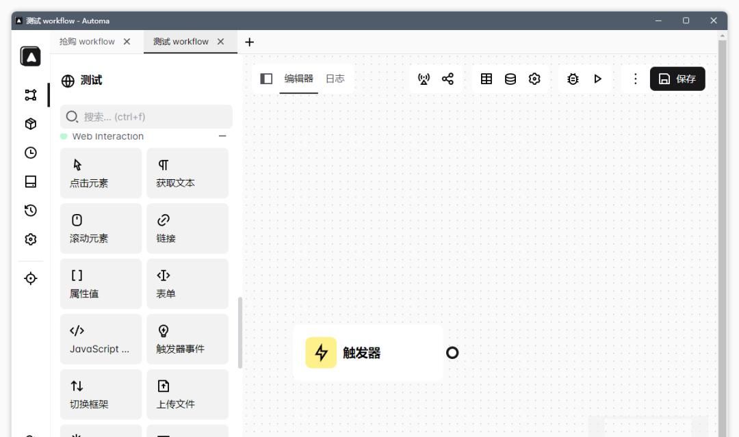Open workflow settings gear in toolbar

point(534,79)
